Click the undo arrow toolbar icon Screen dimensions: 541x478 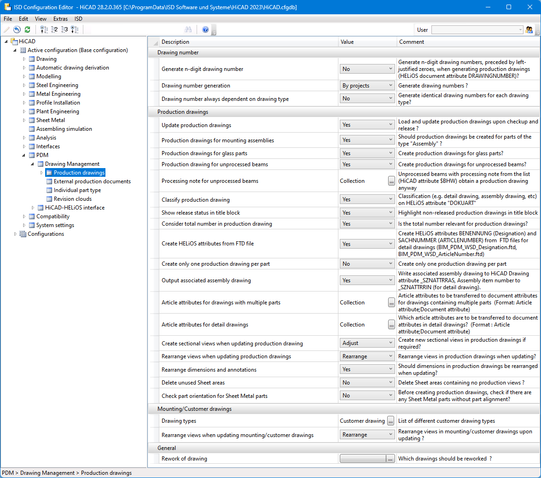coord(17,29)
